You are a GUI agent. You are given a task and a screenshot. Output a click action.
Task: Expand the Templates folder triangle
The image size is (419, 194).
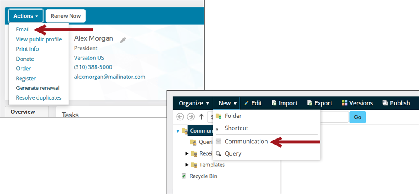(187, 165)
